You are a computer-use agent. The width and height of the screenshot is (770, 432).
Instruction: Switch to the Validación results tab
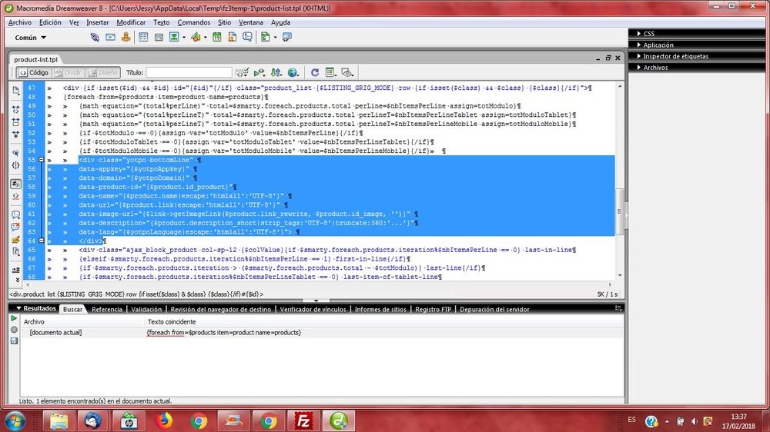[146, 310]
